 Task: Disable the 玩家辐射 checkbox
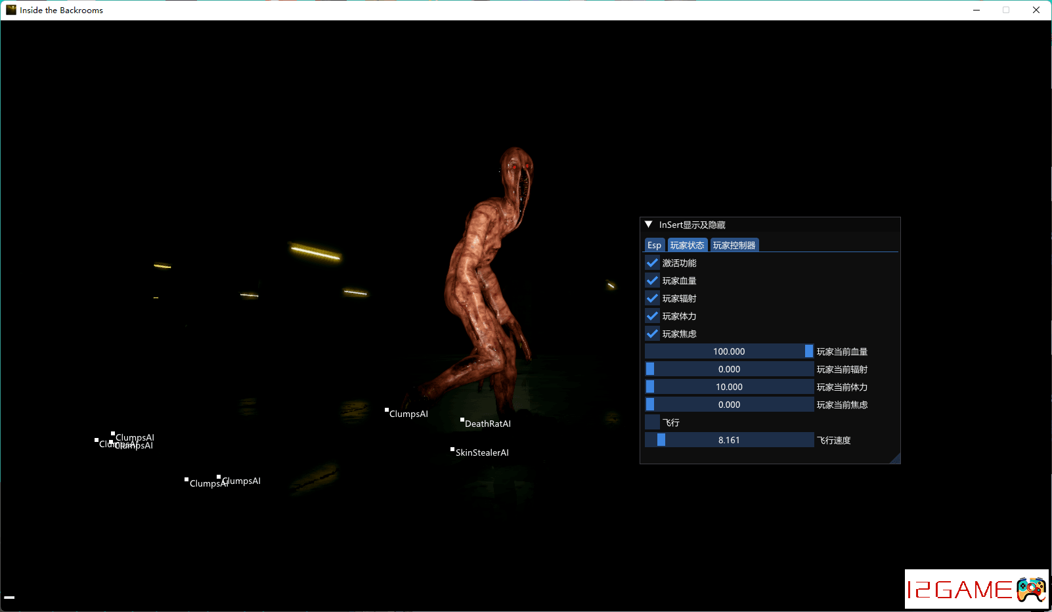pyautogui.click(x=652, y=298)
